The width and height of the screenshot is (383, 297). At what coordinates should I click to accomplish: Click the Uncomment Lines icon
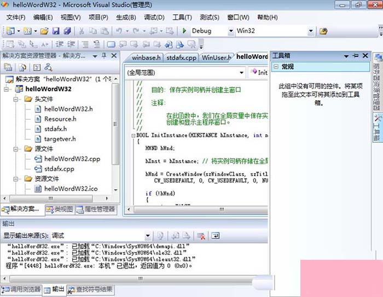tap(97, 44)
